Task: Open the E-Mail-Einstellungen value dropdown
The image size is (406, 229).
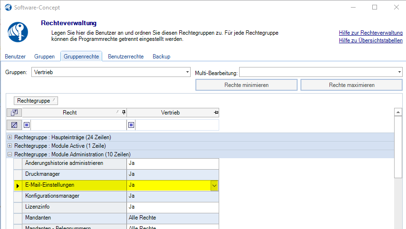Action: click(214, 186)
